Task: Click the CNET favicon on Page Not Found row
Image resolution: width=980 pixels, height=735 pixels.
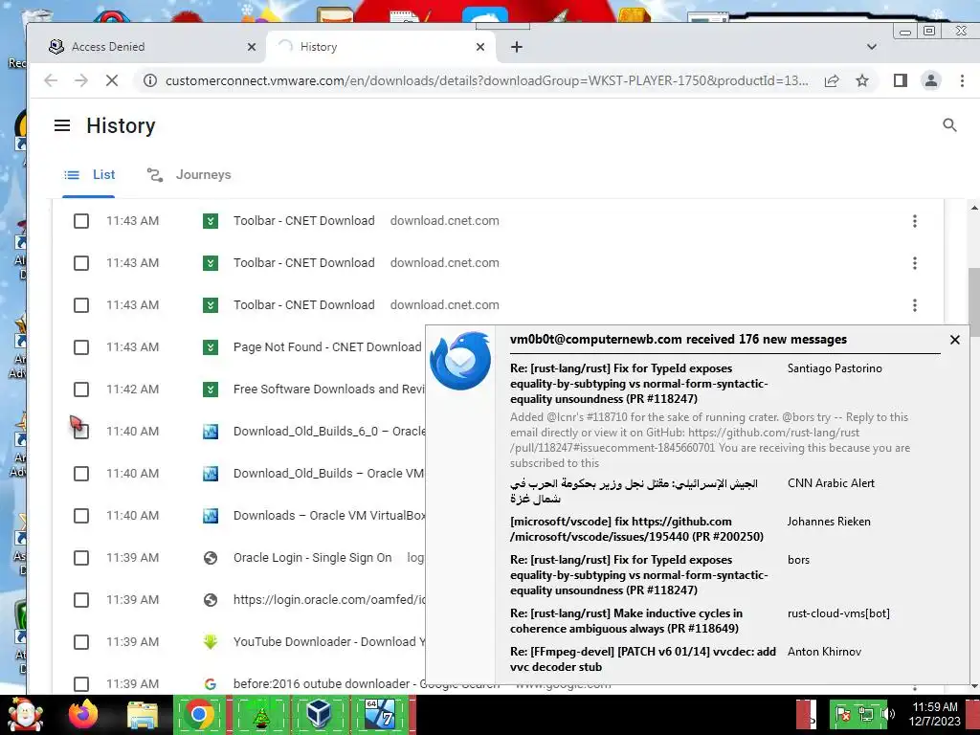Action: coord(211,346)
